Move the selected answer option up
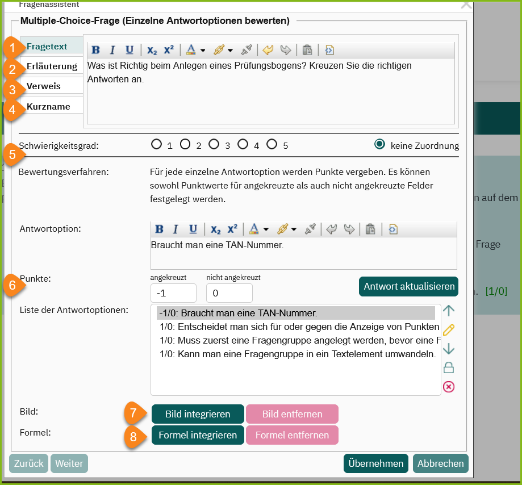Image resolution: width=522 pixels, height=485 pixels. click(448, 311)
